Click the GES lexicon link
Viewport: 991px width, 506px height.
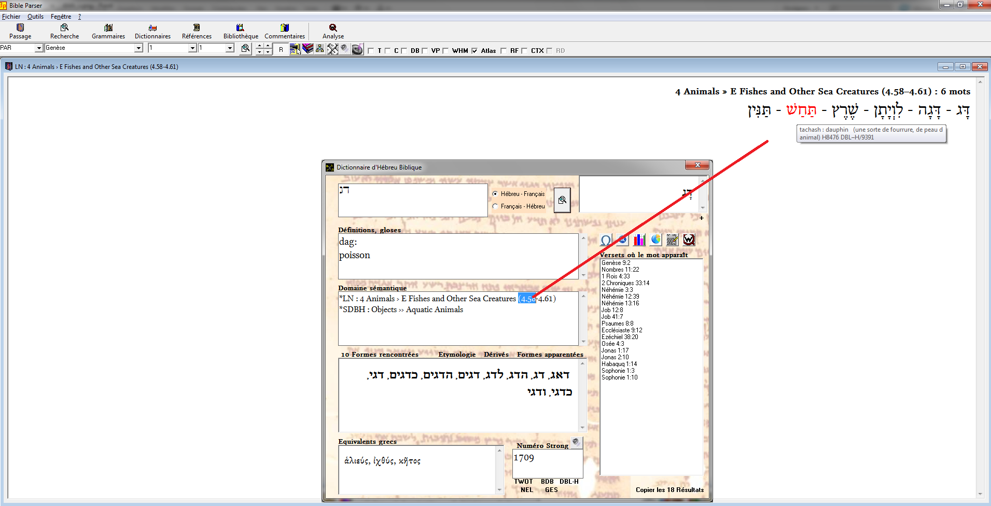[551, 490]
